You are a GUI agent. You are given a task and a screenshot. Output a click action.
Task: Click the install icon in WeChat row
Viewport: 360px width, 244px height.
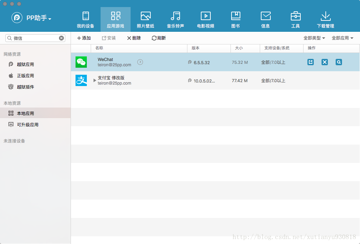311,62
